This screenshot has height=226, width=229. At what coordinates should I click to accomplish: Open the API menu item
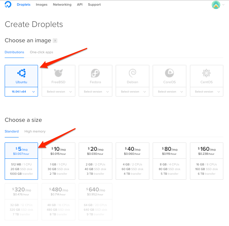pos(80,5)
